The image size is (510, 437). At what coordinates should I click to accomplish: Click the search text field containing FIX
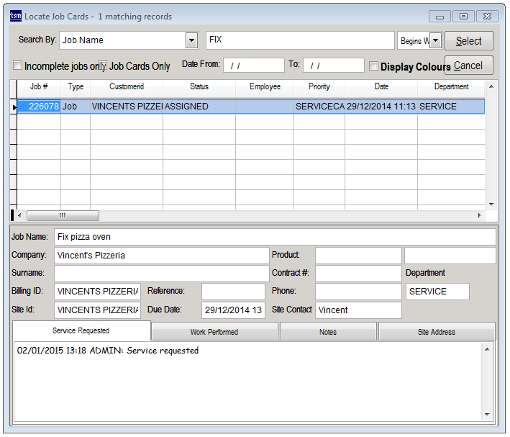click(300, 40)
